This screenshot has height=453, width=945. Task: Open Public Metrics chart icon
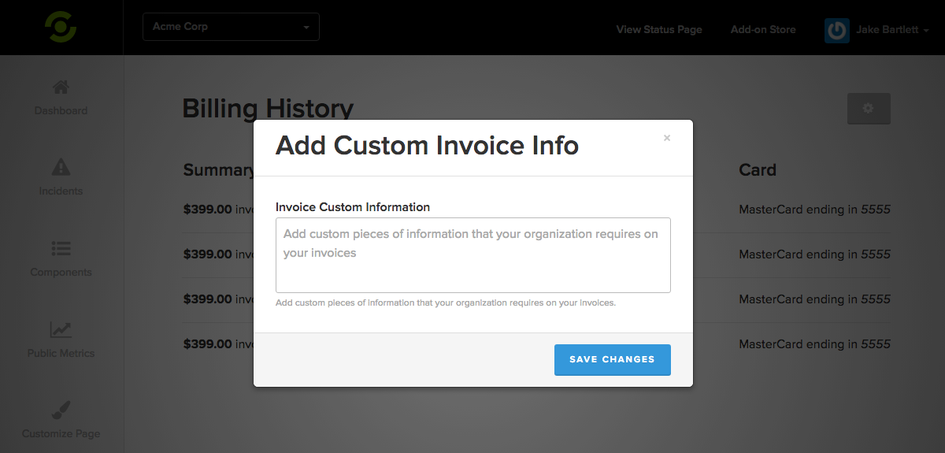(61, 329)
